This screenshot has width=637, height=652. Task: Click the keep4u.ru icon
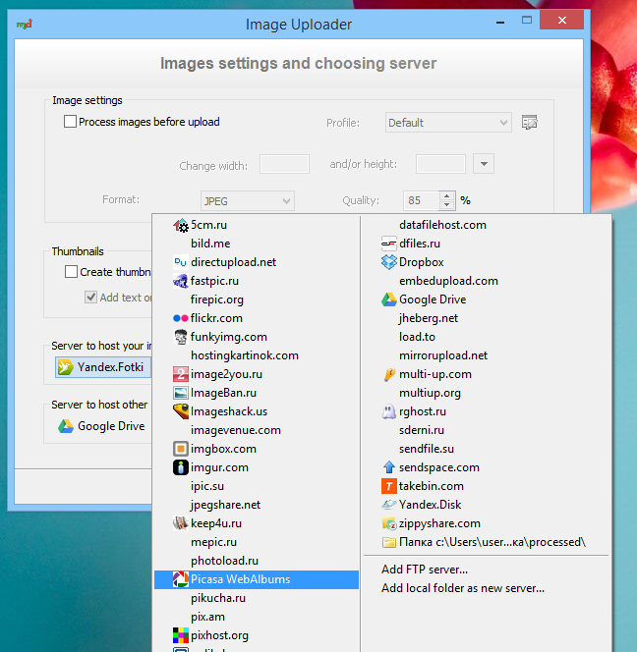tap(181, 523)
